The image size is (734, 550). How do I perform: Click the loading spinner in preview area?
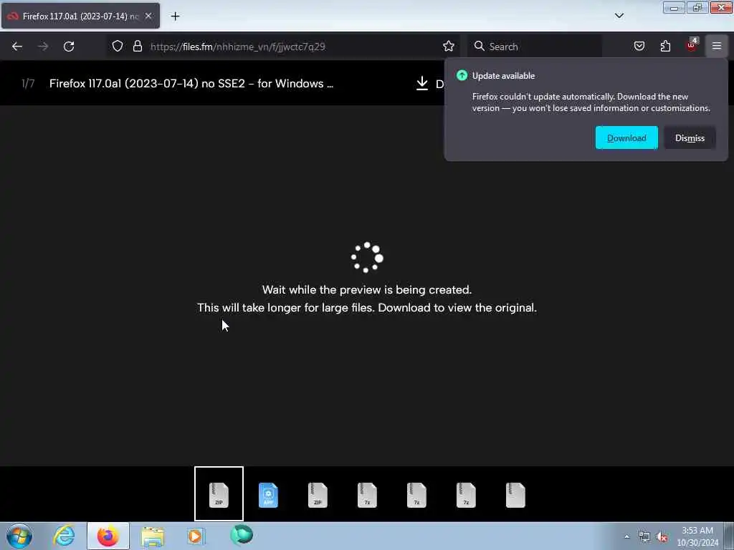367,257
